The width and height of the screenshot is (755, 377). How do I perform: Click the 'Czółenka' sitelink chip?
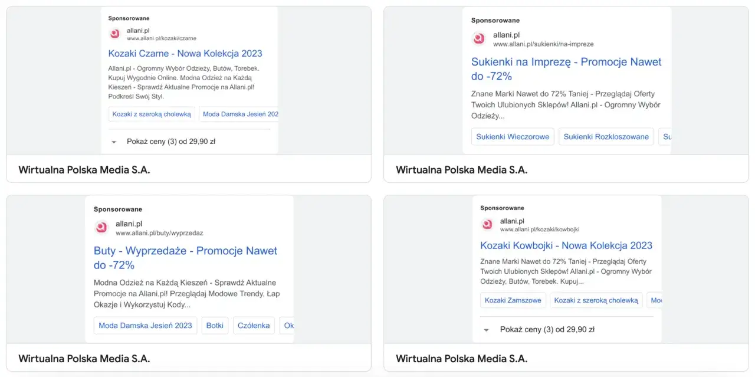[254, 325]
